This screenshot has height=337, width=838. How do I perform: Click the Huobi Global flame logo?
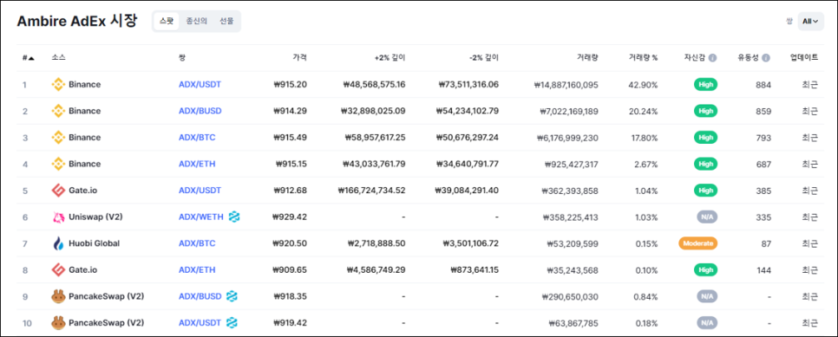tap(58, 243)
